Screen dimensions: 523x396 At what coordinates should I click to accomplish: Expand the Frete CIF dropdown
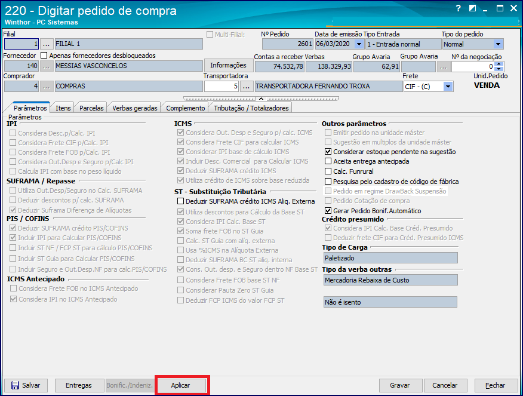click(x=448, y=87)
